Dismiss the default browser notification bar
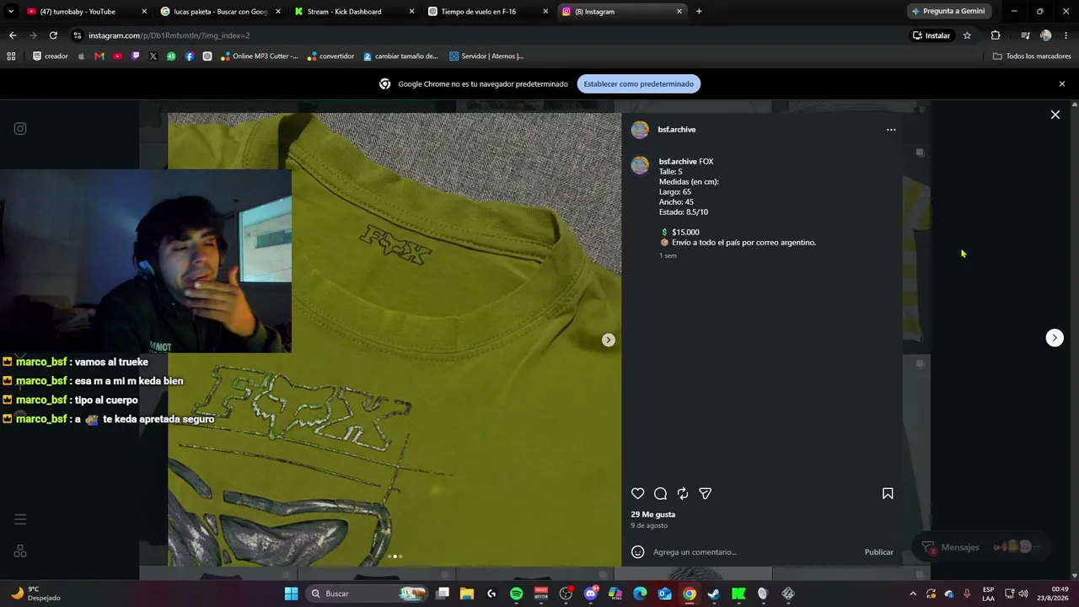 [x=1062, y=84]
